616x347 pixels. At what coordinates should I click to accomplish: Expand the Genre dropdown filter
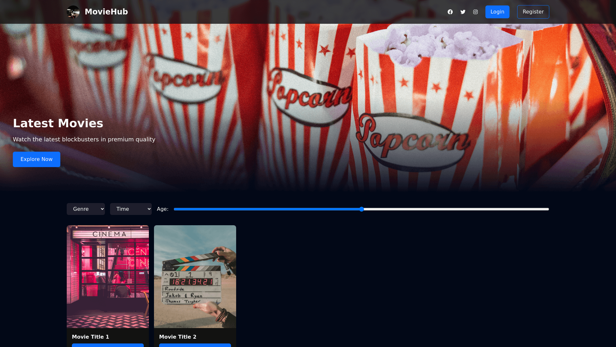coord(86,209)
